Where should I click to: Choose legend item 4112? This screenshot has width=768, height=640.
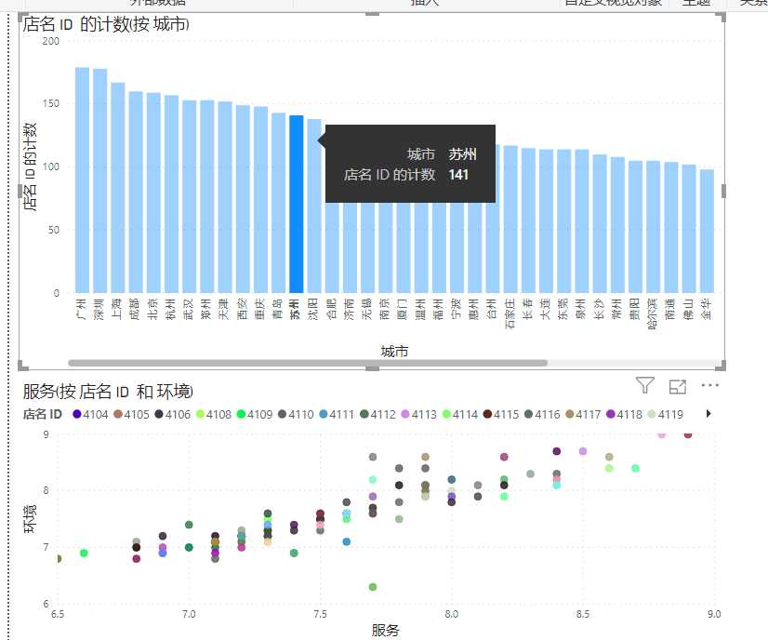(377, 414)
